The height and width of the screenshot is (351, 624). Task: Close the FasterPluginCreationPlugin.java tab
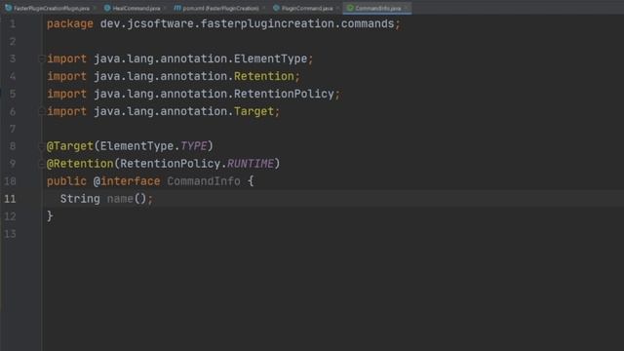95,8
